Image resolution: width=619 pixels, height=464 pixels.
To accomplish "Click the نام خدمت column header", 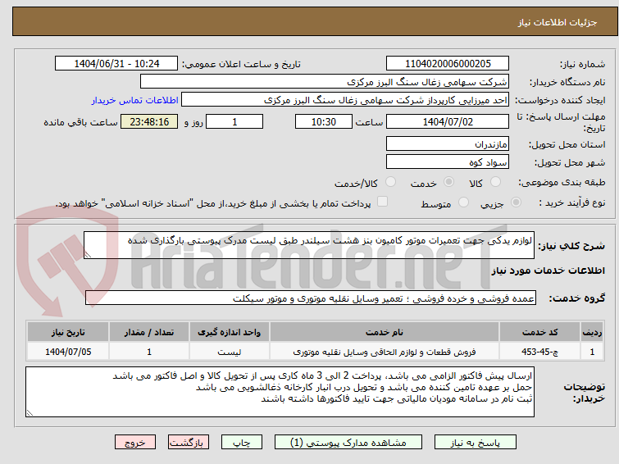I will click(x=385, y=332).
